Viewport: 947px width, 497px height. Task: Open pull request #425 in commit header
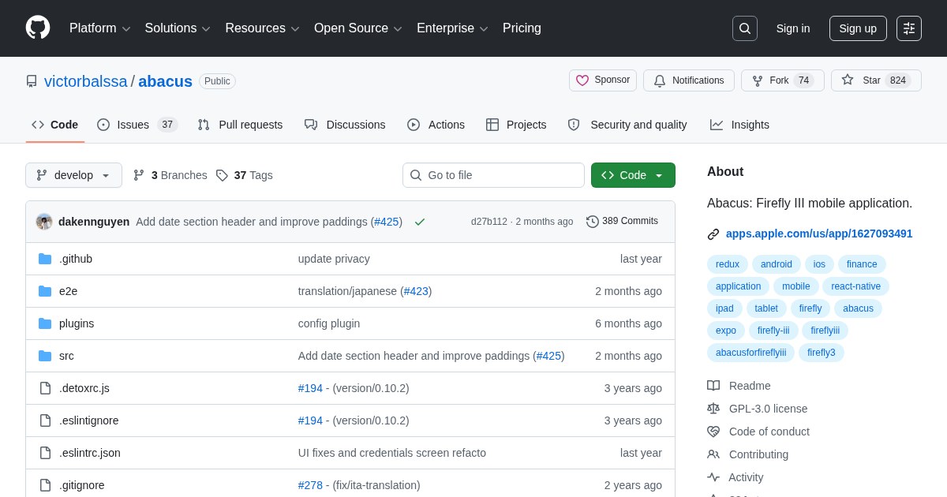387,222
